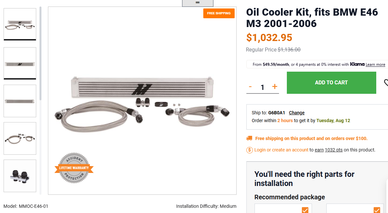The width and height of the screenshot is (388, 213).
Task: Click Login or create an account link
Action: [281, 150]
